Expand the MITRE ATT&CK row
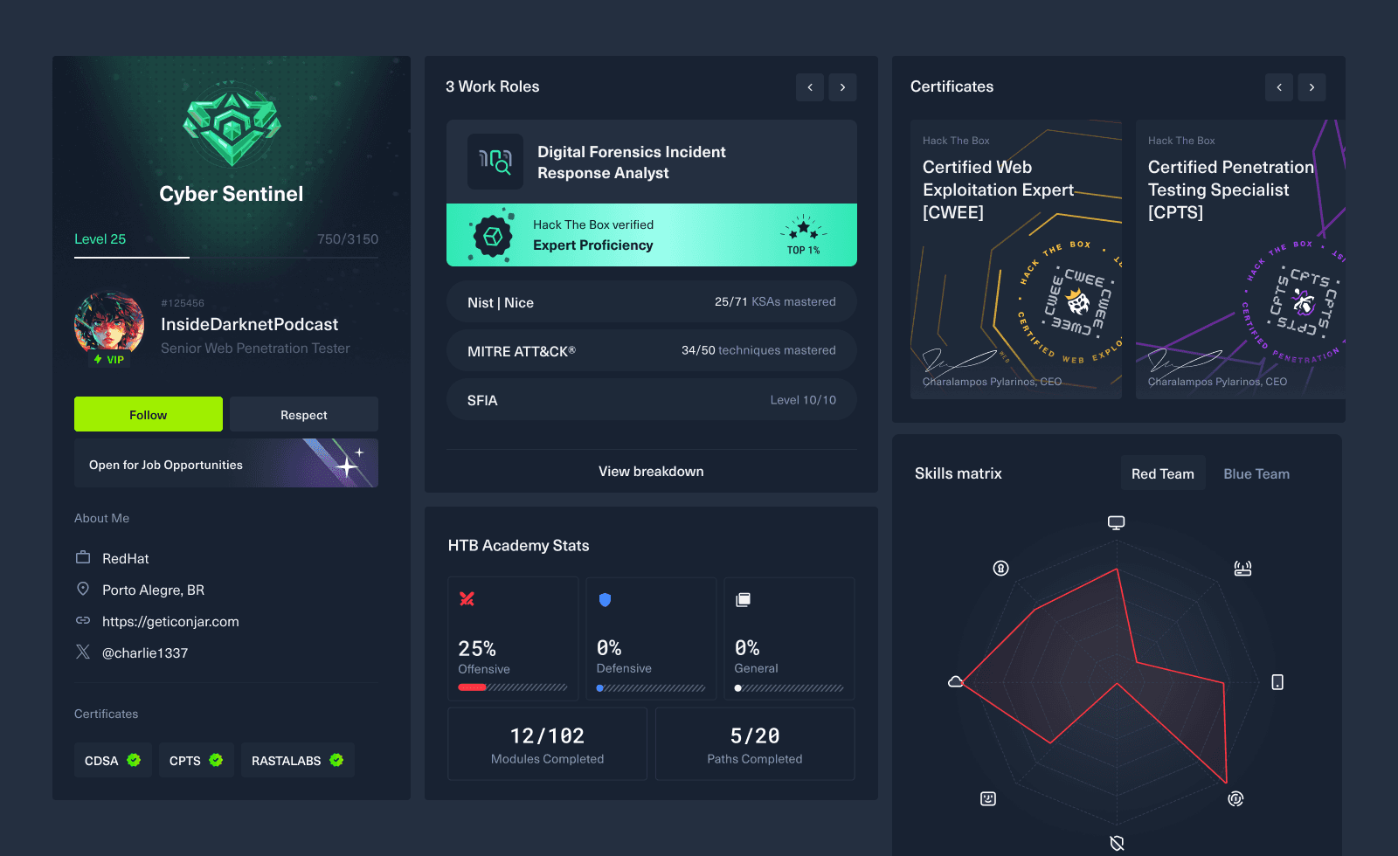The width and height of the screenshot is (1398, 856). pos(652,350)
